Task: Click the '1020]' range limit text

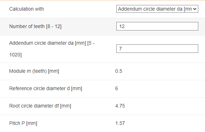Action: pyautogui.click(x=16, y=55)
